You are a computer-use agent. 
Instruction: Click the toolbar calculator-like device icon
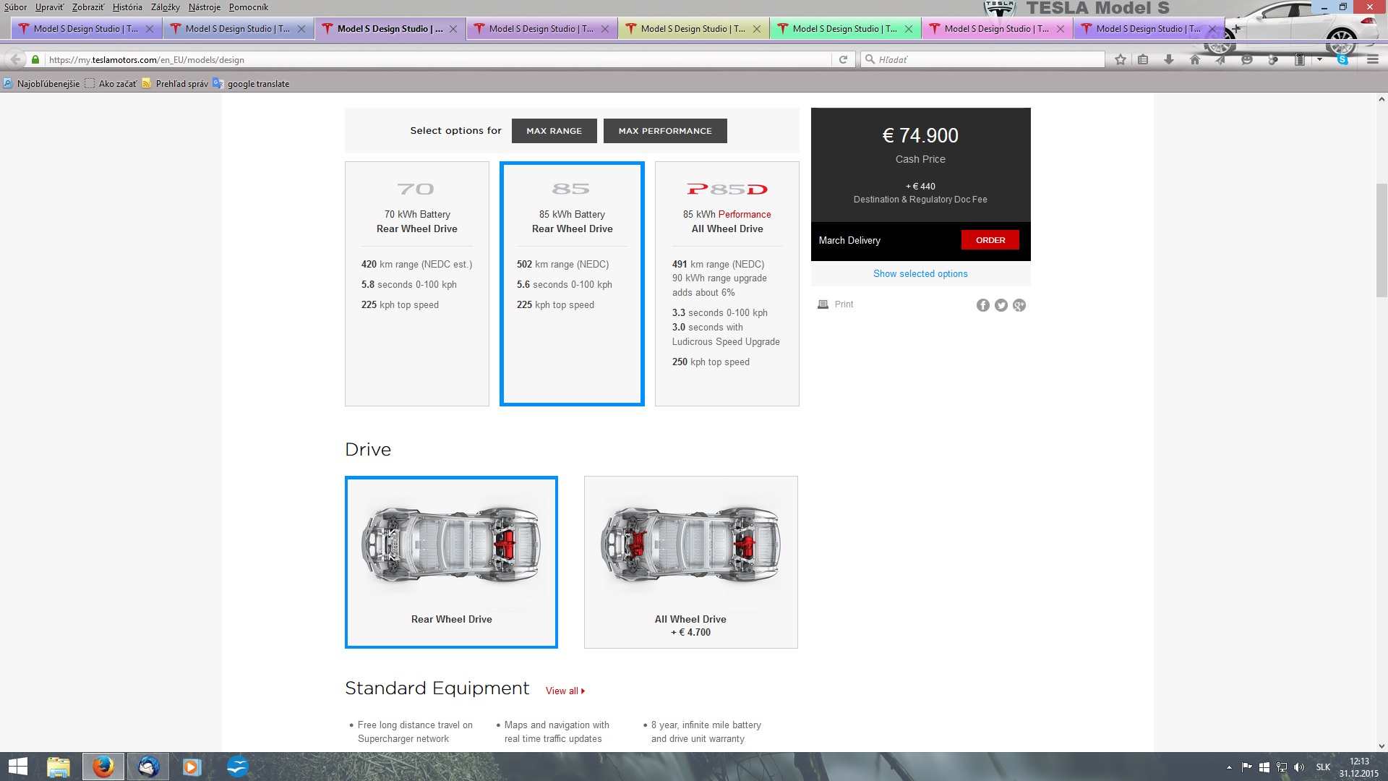coord(1299,59)
